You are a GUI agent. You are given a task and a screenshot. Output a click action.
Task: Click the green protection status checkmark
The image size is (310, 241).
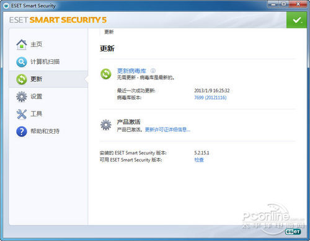click(296, 20)
